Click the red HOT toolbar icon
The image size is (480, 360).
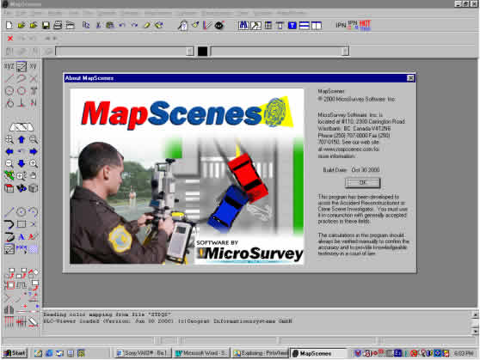click(365, 25)
